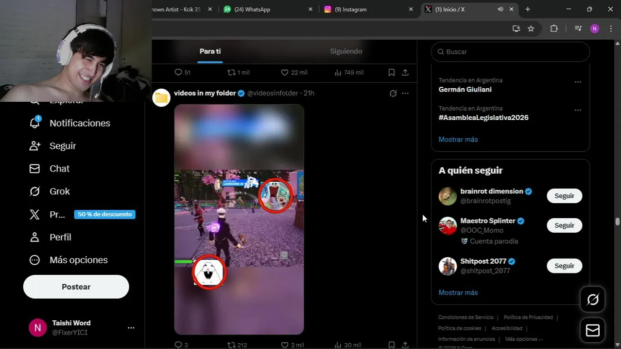621x349 pixels.
Task: Click Germán Giuliani trending topic
Action: [x=465, y=90]
